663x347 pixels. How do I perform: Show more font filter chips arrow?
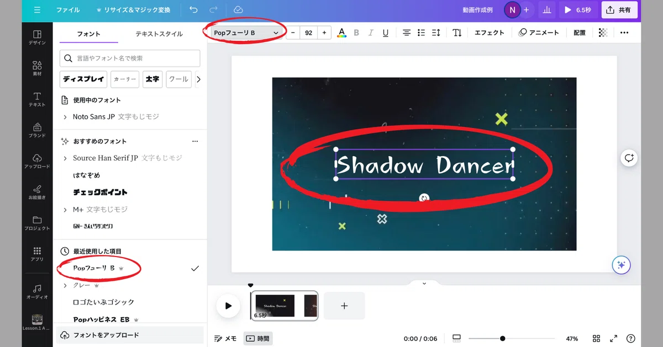[x=198, y=79]
